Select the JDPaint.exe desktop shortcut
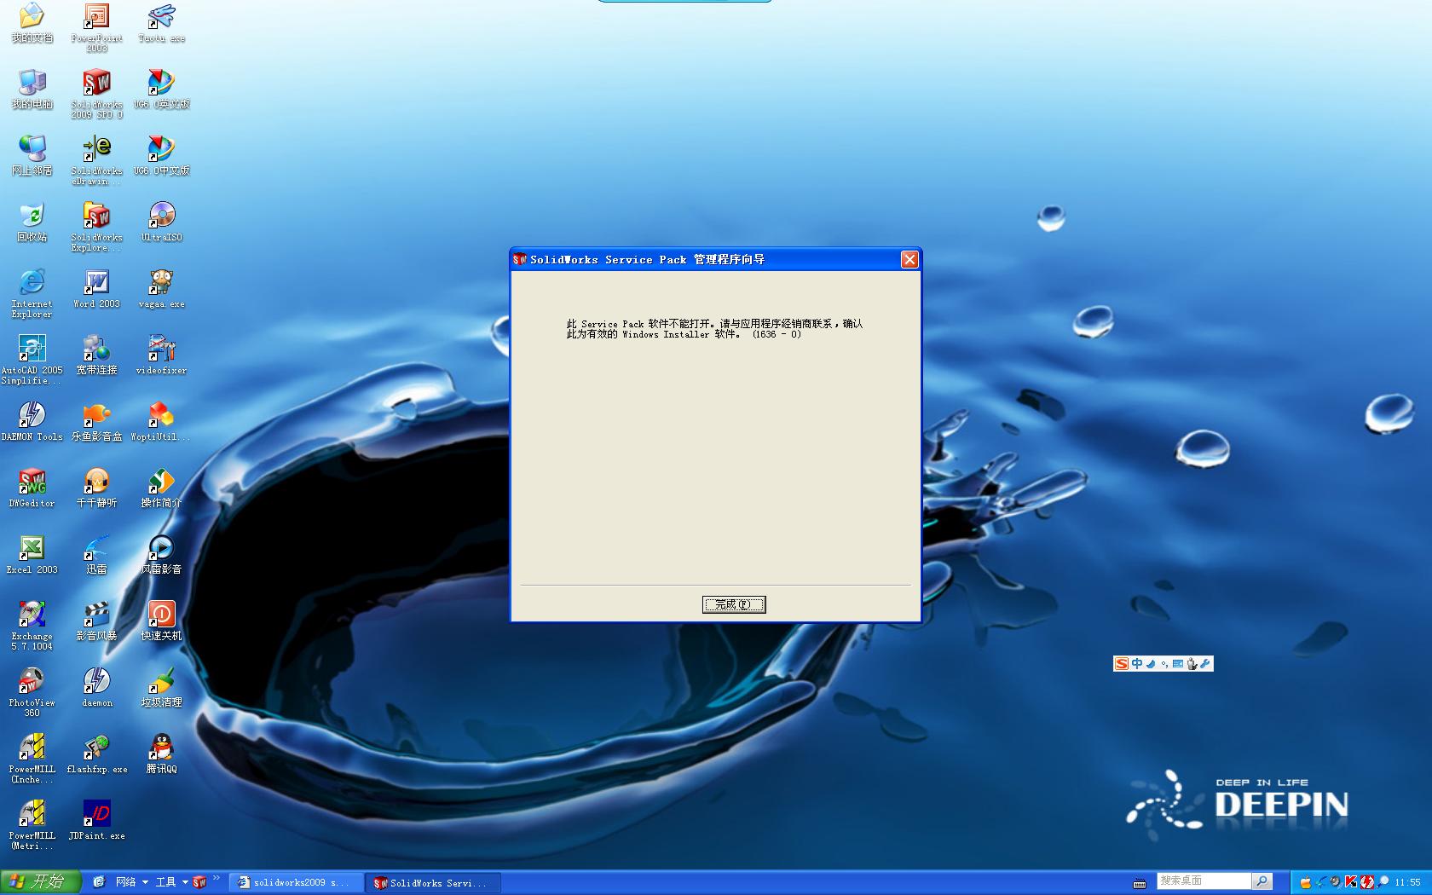Image resolution: width=1432 pixels, height=895 pixels. [x=96, y=821]
